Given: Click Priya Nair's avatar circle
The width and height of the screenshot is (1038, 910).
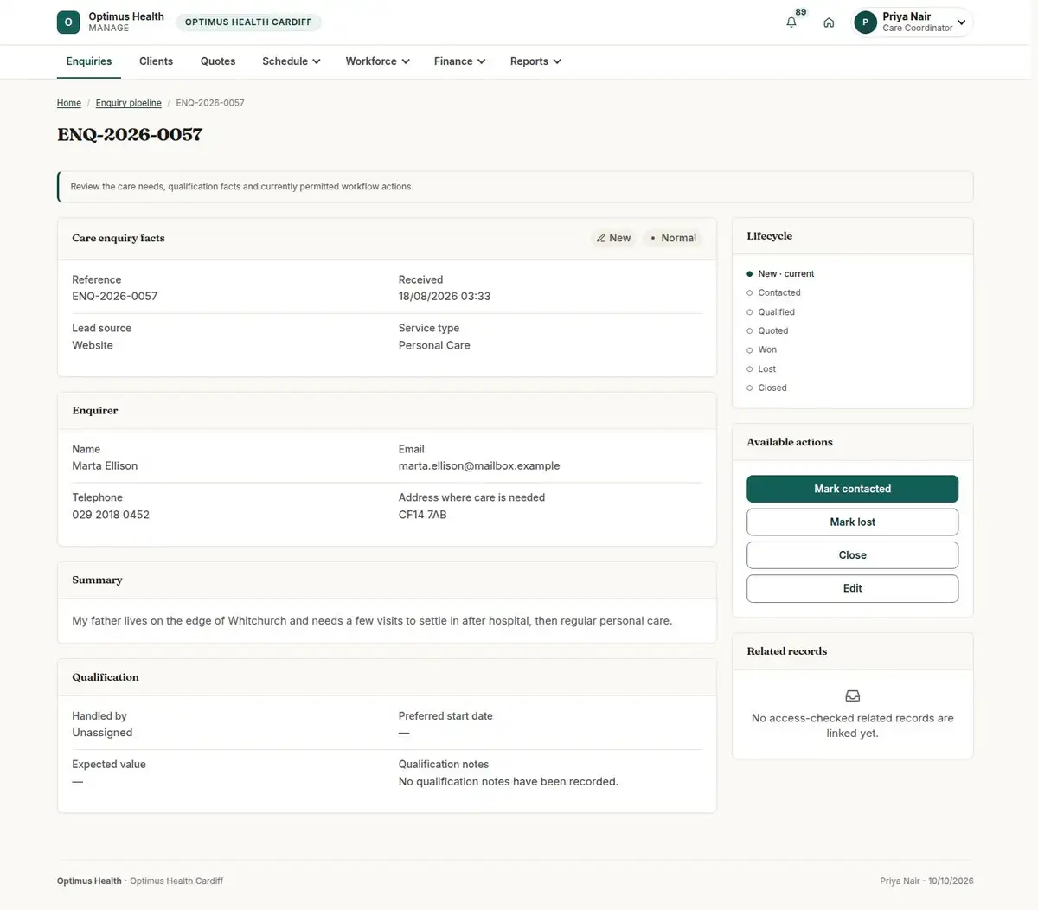Looking at the screenshot, I should coord(865,22).
